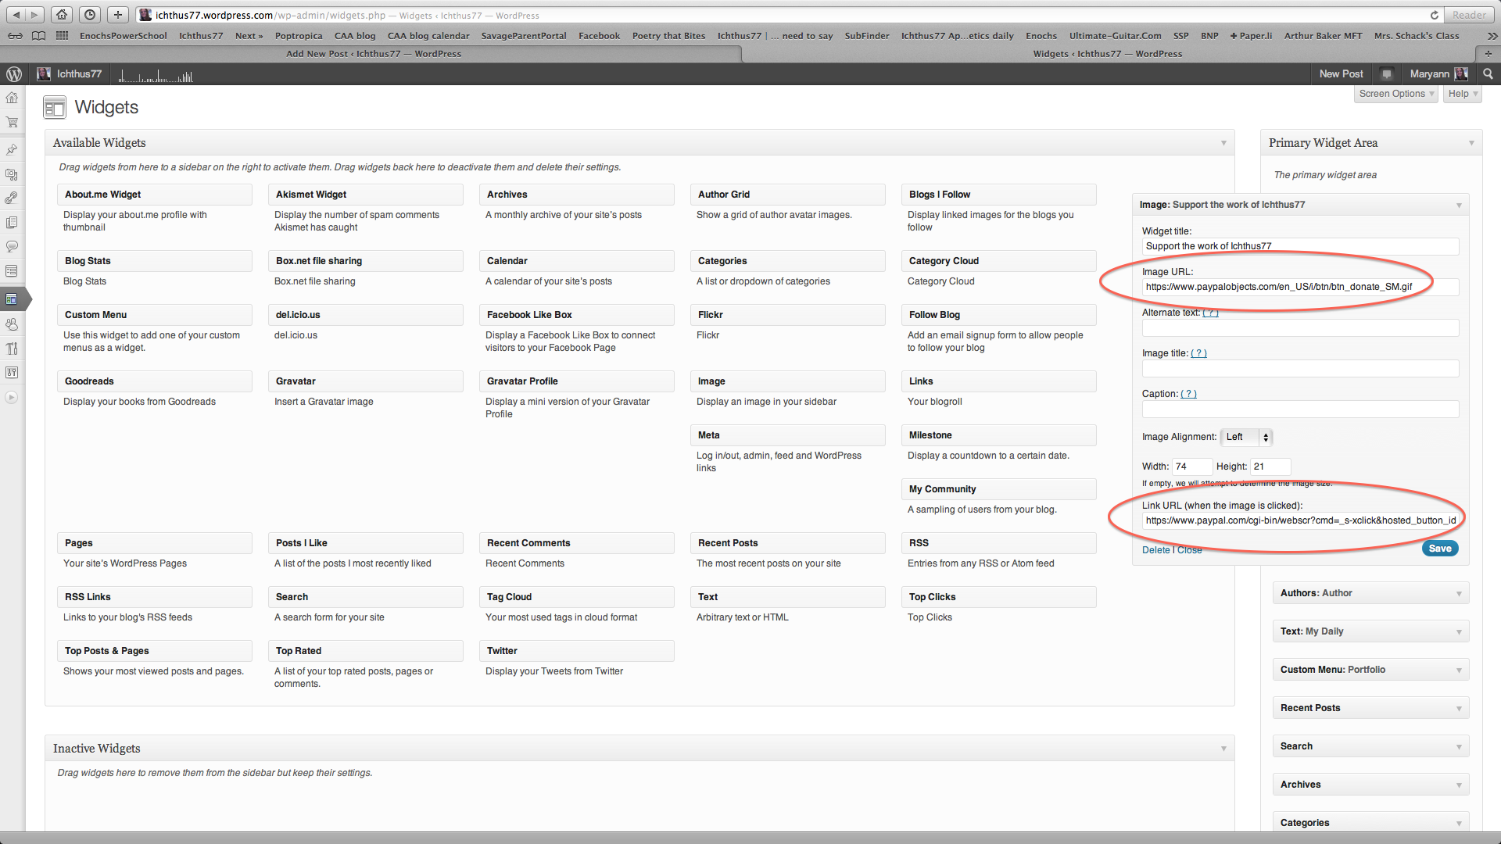Click the Delete link in image widget
The width and height of the screenshot is (1501, 844).
pyautogui.click(x=1155, y=550)
